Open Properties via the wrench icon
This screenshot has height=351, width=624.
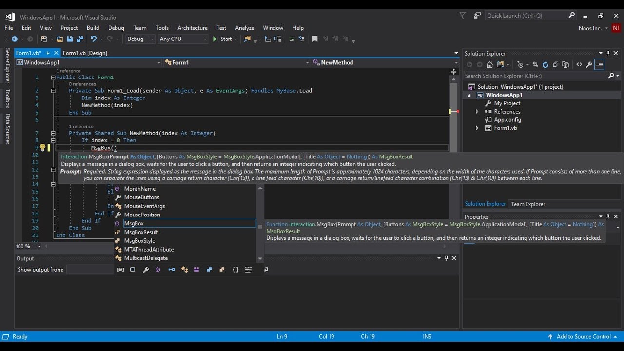[x=589, y=64]
